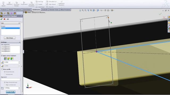The height and width of the screenshot is (95, 170).
Task: Open the Office Products tab
Action: point(65,10)
